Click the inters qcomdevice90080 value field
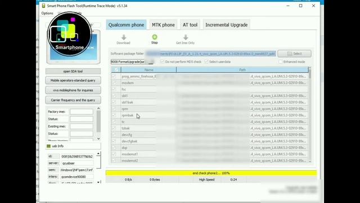Image resolution: width=360 pixels, height=203 pixels. click(x=77, y=176)
